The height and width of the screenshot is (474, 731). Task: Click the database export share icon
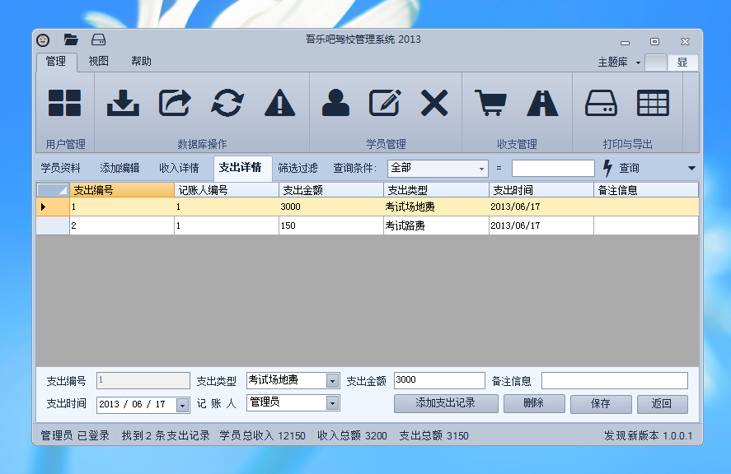[175, 103]
